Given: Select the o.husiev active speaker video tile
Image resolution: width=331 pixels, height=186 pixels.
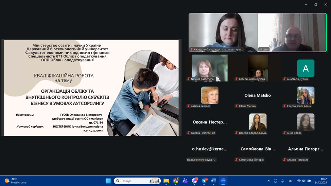Looking at the screenshot, I should [x=292, y=32].
